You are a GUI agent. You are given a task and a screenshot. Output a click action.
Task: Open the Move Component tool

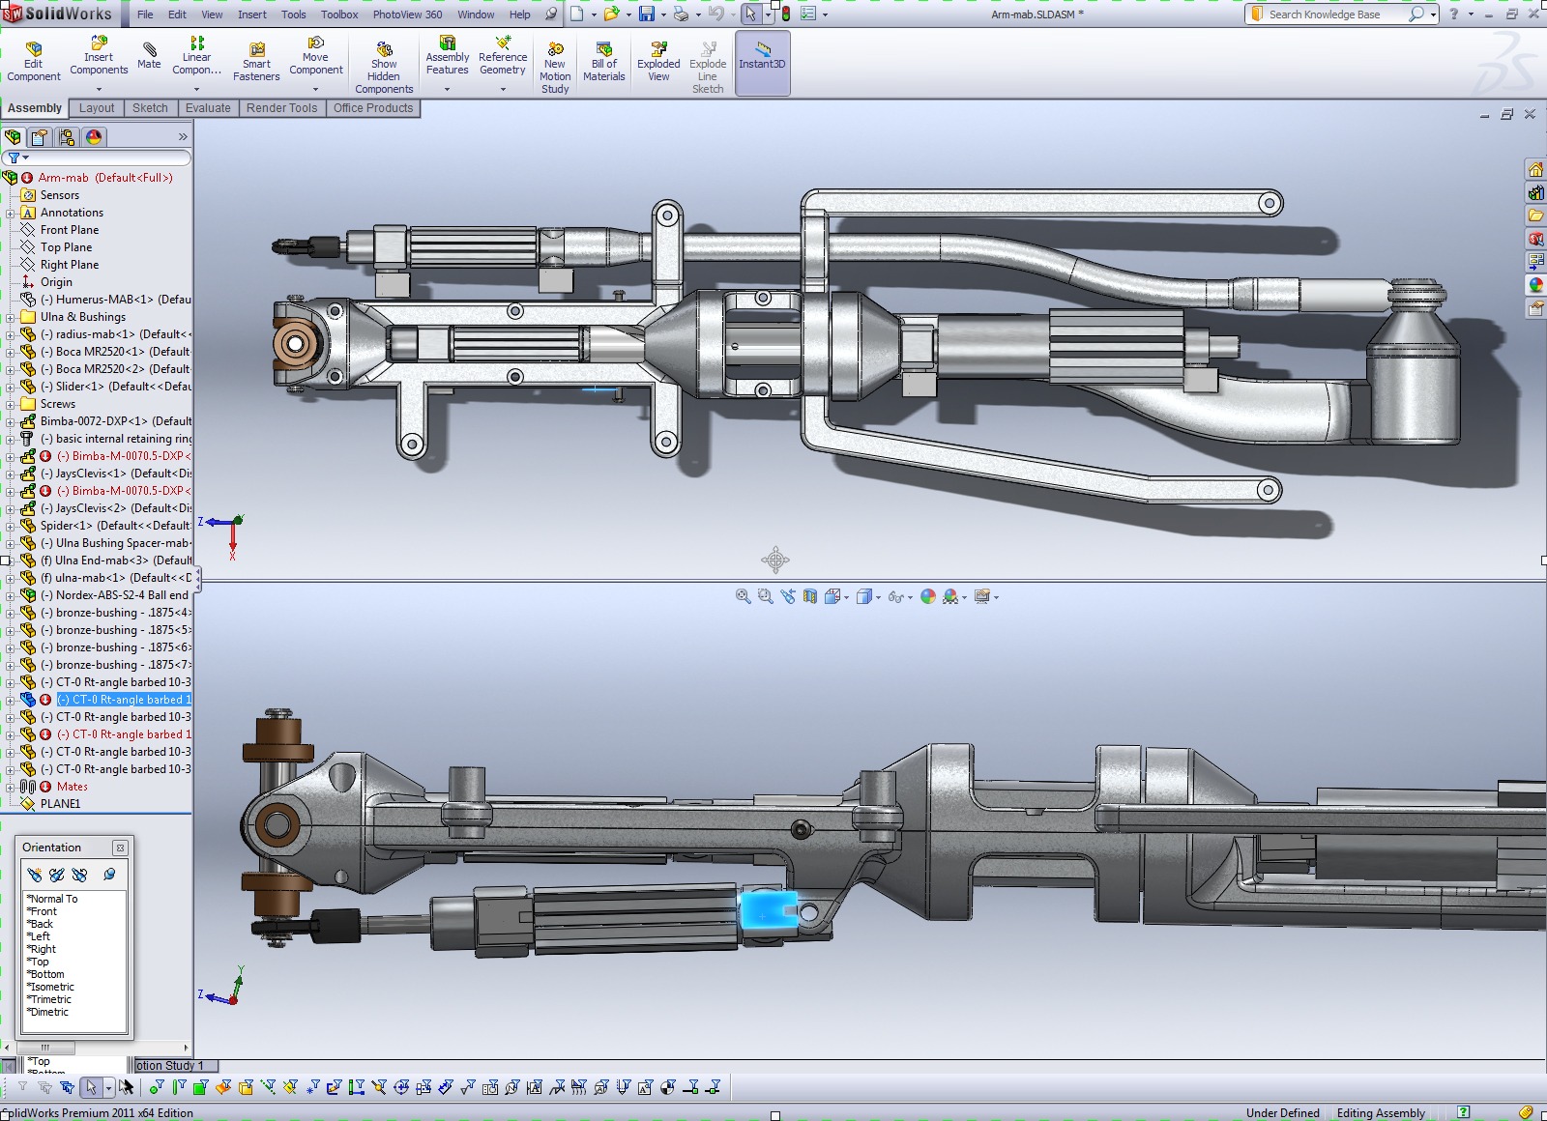click(315, 55)
